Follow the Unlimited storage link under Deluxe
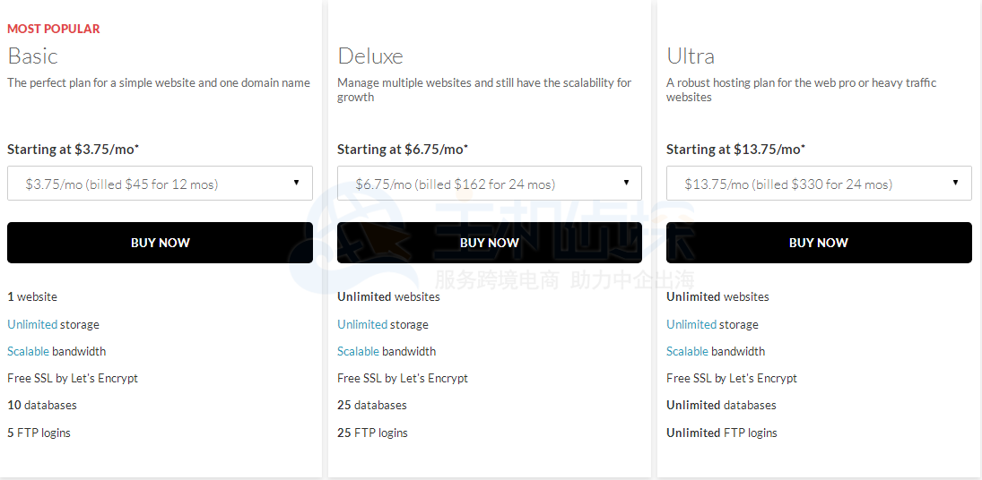This screenshot has width=982, height=480. (x=362, y=324)
